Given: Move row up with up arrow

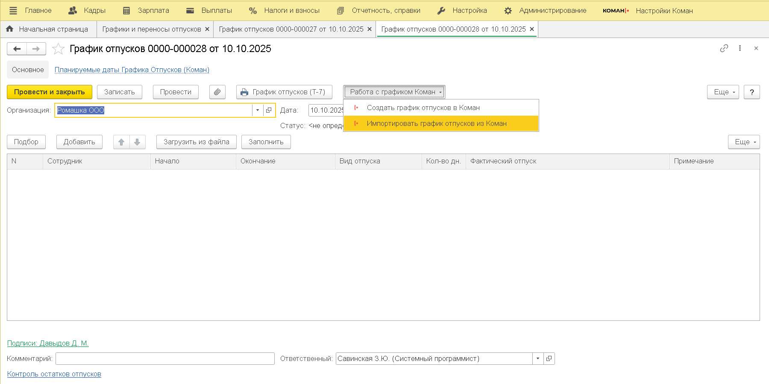Looking at the screenshot, I should tap(121, 142).
